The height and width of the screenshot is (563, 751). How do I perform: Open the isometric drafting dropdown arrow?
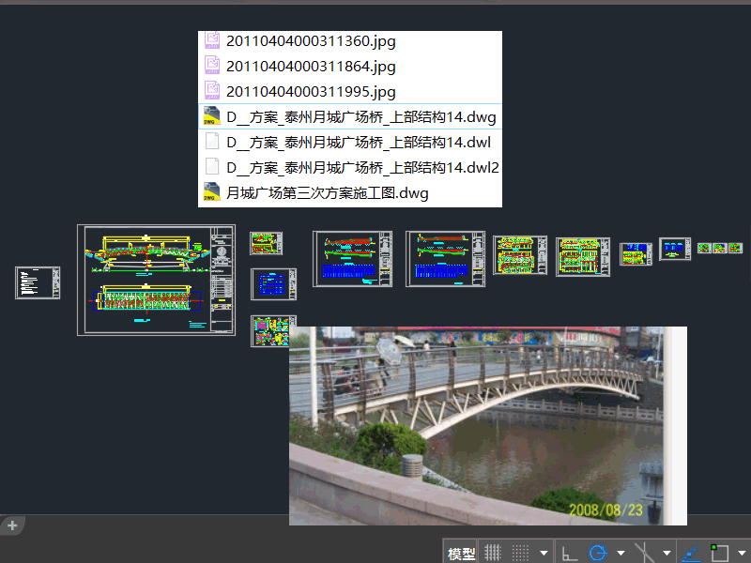point(667,554)
